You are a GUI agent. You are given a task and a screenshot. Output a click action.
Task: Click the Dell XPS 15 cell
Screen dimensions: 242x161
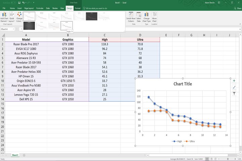26,99
